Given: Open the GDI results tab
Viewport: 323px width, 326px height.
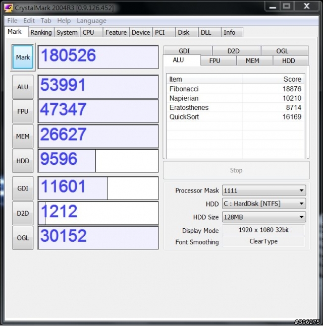Looking at the screenshot, I should click(x=188, y=51).
